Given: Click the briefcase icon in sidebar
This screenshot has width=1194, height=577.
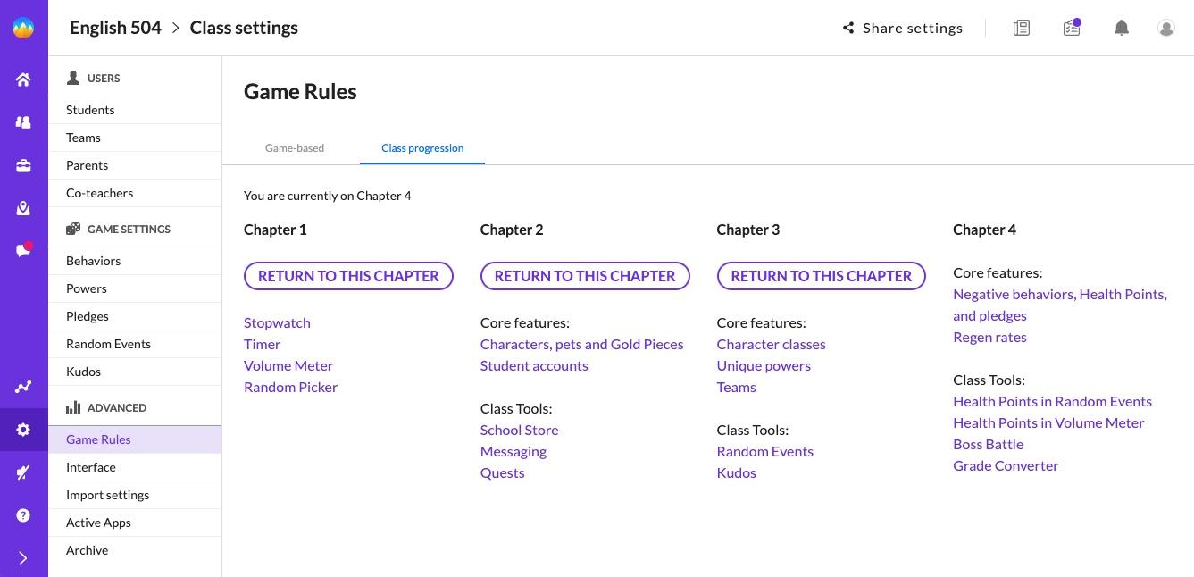Looking at the screenshot, I should [x=23, y=165].
